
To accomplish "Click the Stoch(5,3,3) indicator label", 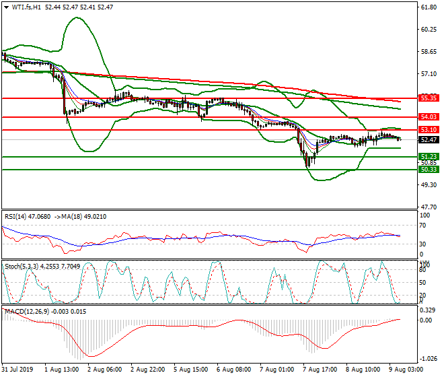I will click(x=21, y=266).
